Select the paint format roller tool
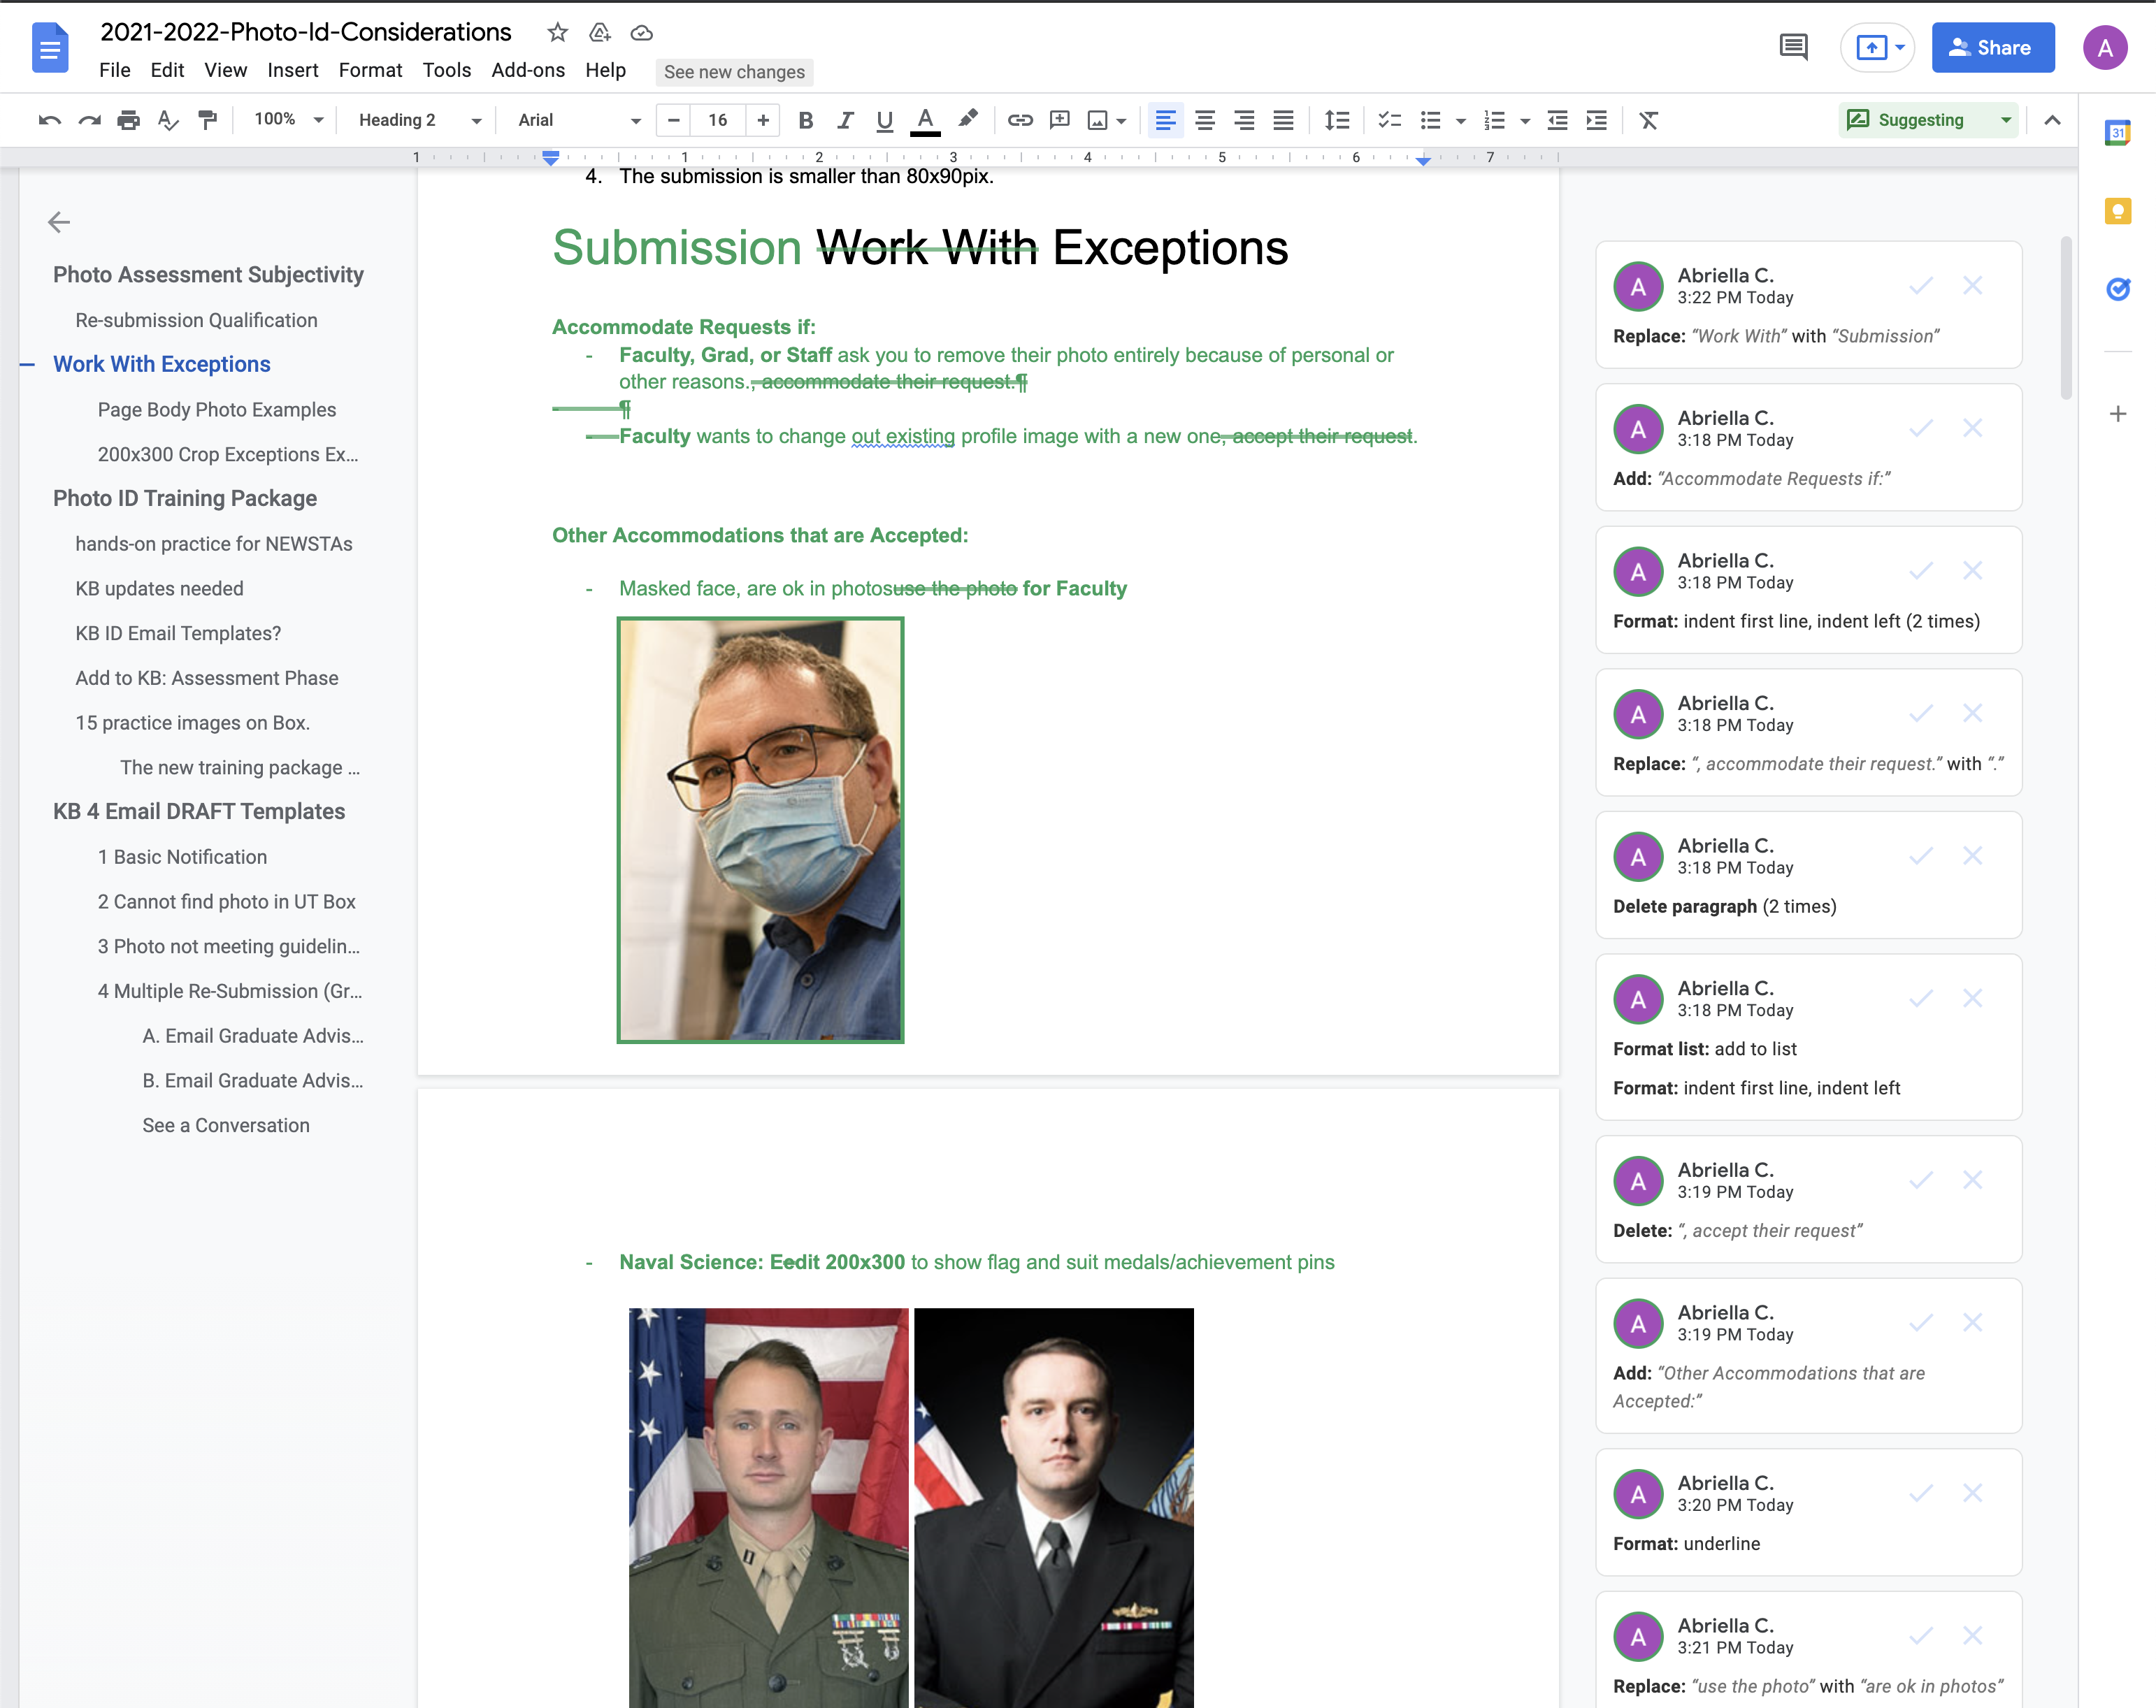Viewport: 2156px width, 1708px height. point(208,121)
